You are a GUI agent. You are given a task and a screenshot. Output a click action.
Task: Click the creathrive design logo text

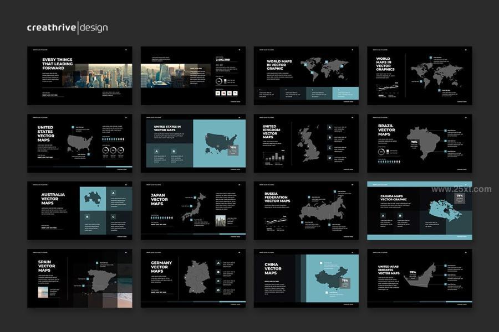(x=68, y=28)
